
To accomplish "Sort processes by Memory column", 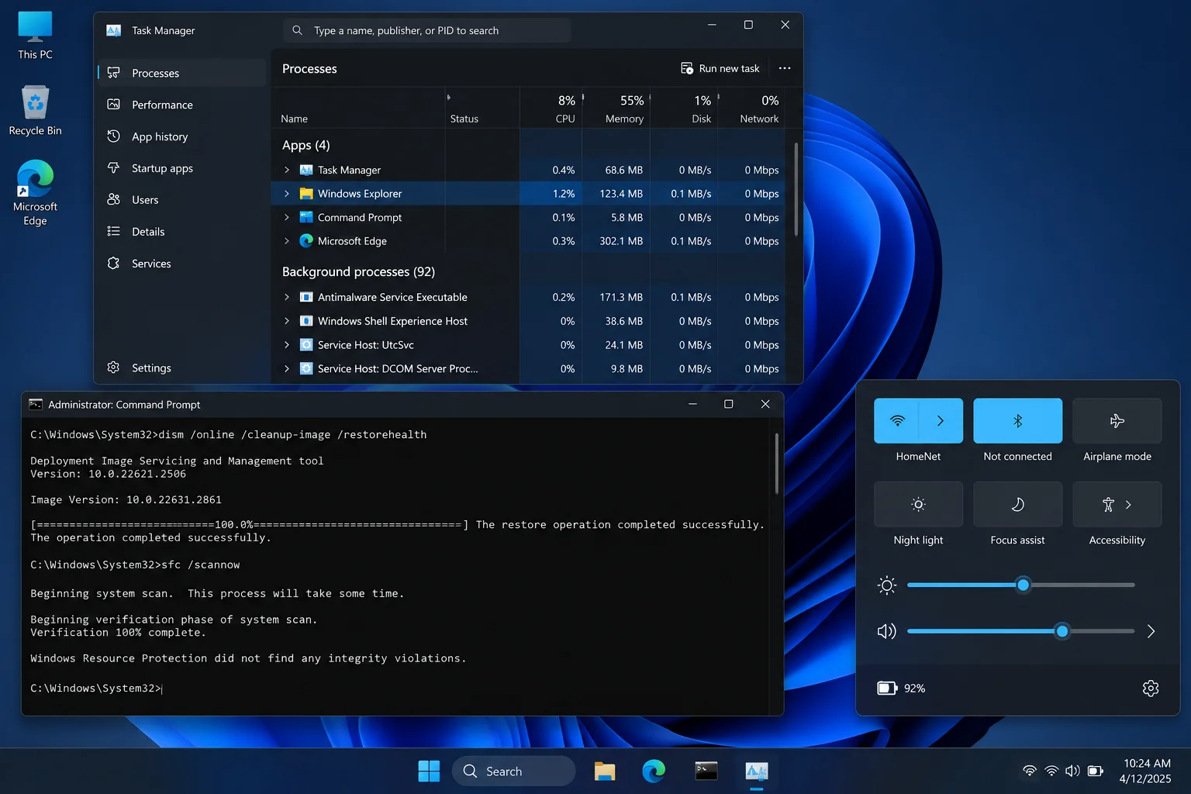I will point(616,108).
